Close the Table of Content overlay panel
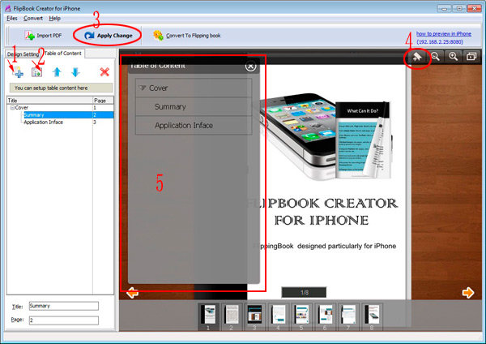Screen dimensions: 486x344 [251, 66]
